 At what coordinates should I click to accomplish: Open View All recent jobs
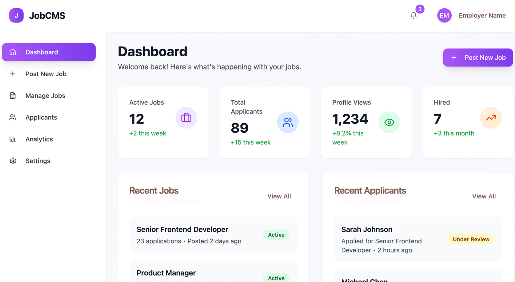pos(279,196)
